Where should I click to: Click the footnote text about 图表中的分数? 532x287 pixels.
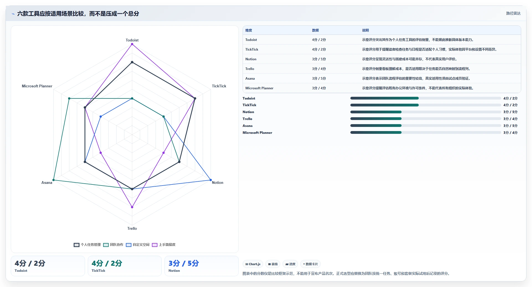pyautogui.click(x=347, y=273)
